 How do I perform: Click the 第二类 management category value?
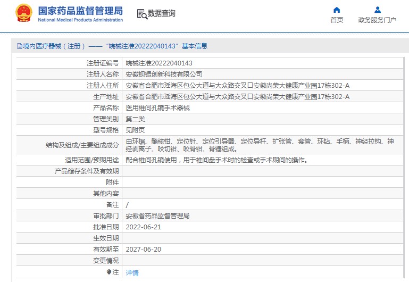(135, 119)
